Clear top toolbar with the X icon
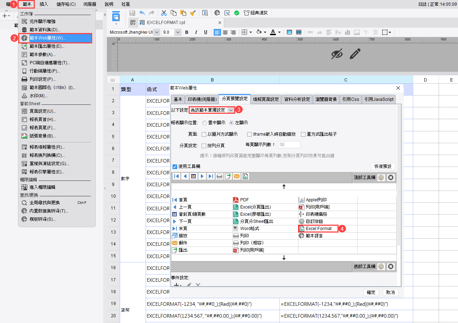Image resolution: width=458 pixels, height=323 pixels. pos(391,177)
